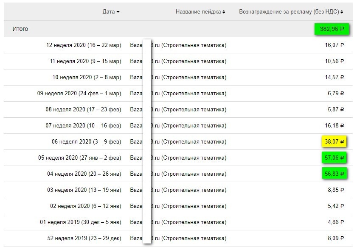Open row 10 неделя 2020 (2 – 8 мар)
357x249 pixels.
87,77
